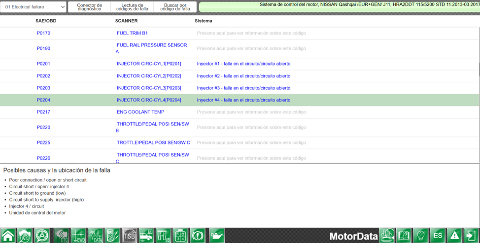Select fault code P0226
The height and width of the screenshot is (243, 480).
click(x=43, y=158)
